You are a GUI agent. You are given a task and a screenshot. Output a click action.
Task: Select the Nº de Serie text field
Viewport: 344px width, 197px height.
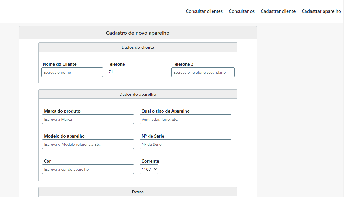click(x=185, y=144)
